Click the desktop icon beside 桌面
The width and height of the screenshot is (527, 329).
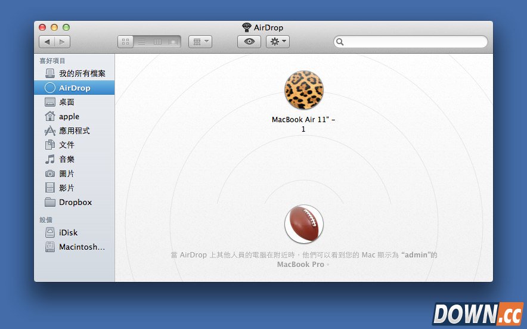pos(49,102)
